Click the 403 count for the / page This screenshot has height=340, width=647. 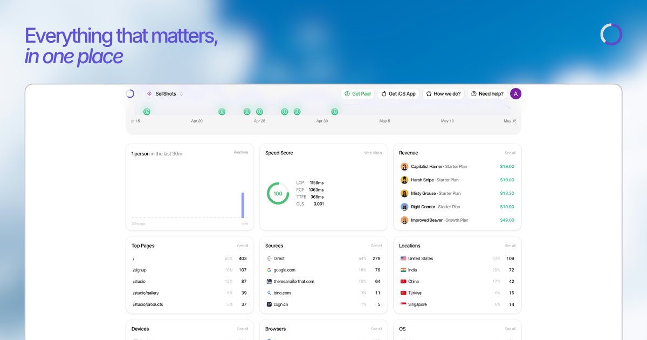point(243,259)
